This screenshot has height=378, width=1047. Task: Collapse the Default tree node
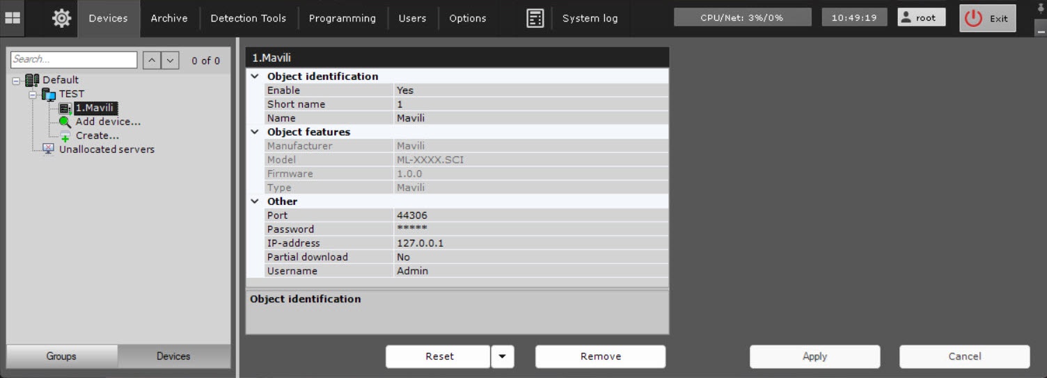tap(16, 81)
